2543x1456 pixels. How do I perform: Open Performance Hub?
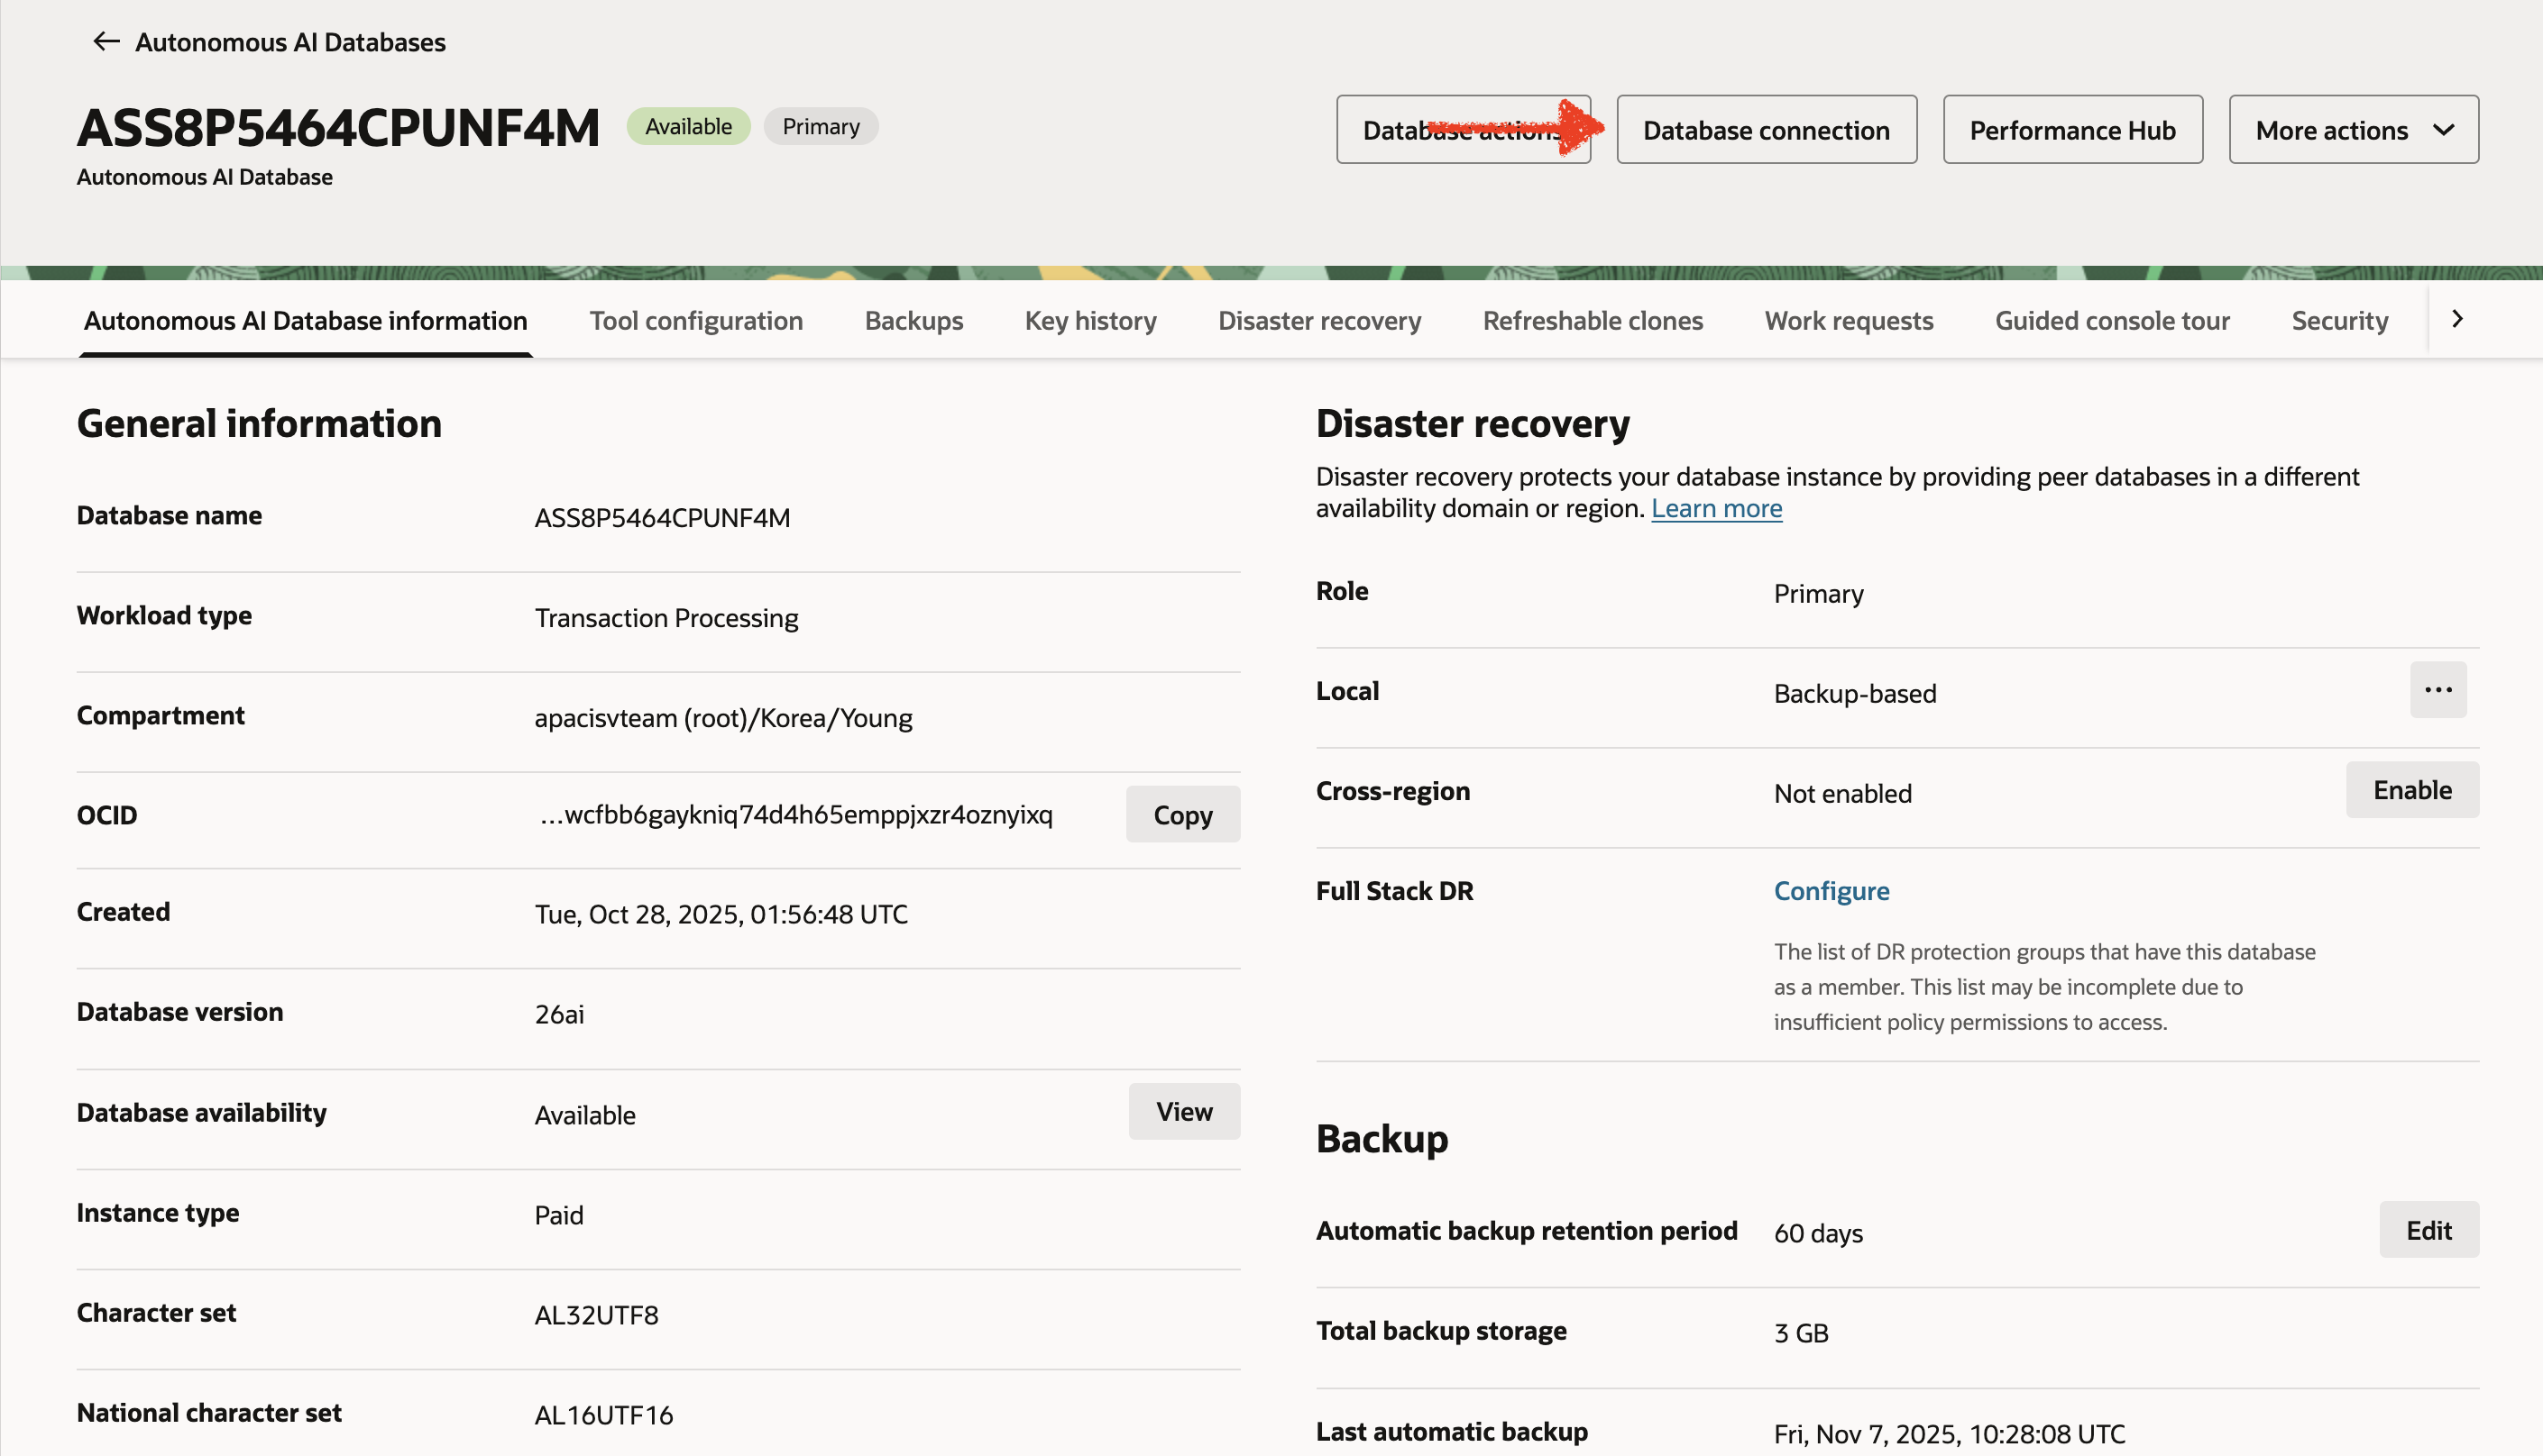(x=2071, y=130)
